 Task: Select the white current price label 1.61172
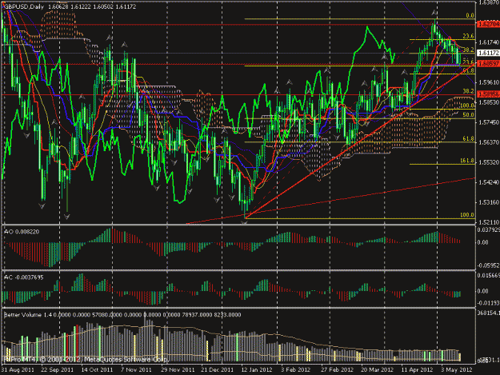click(488, 53)
